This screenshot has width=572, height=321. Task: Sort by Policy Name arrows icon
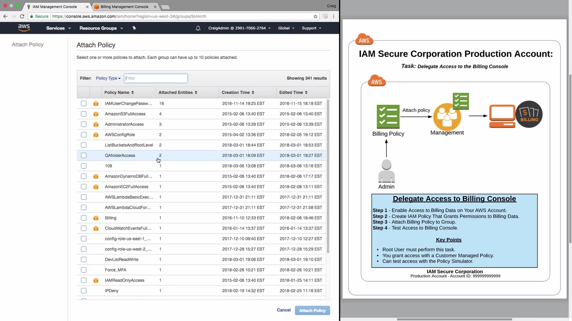coord(132,92)
